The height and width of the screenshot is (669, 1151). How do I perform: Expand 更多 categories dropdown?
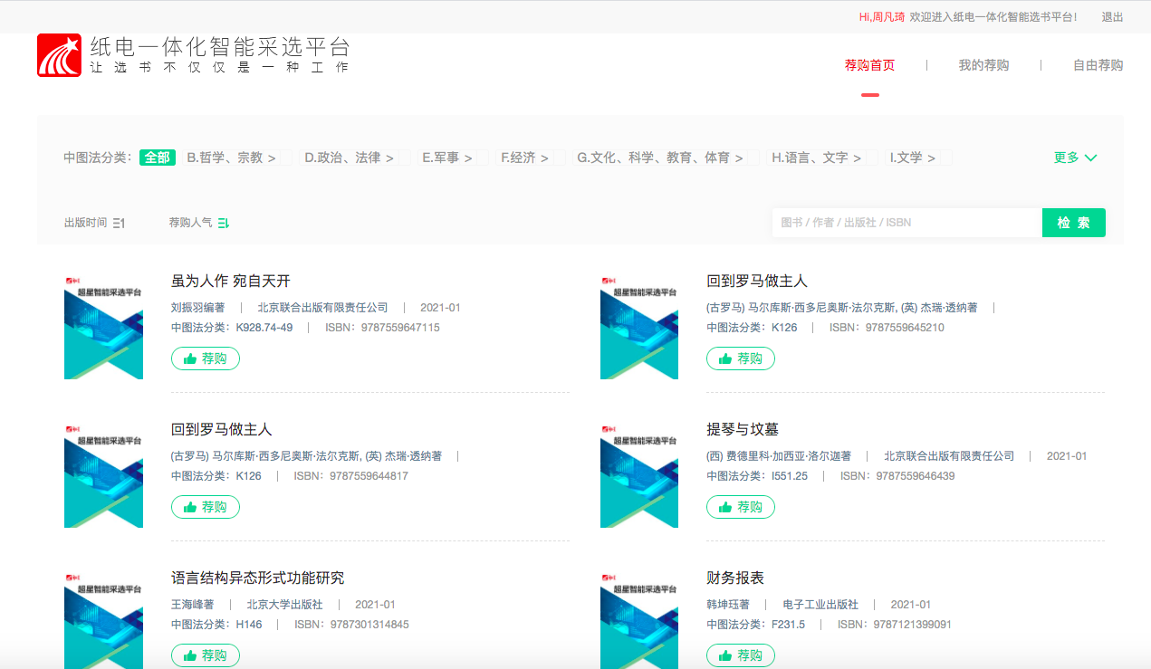click(1075, 158)
